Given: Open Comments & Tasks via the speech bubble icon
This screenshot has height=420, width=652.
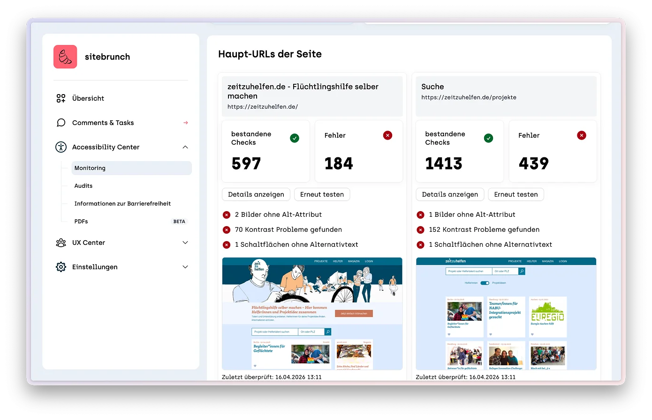Looking at the screenshot, I should [61, 123].
